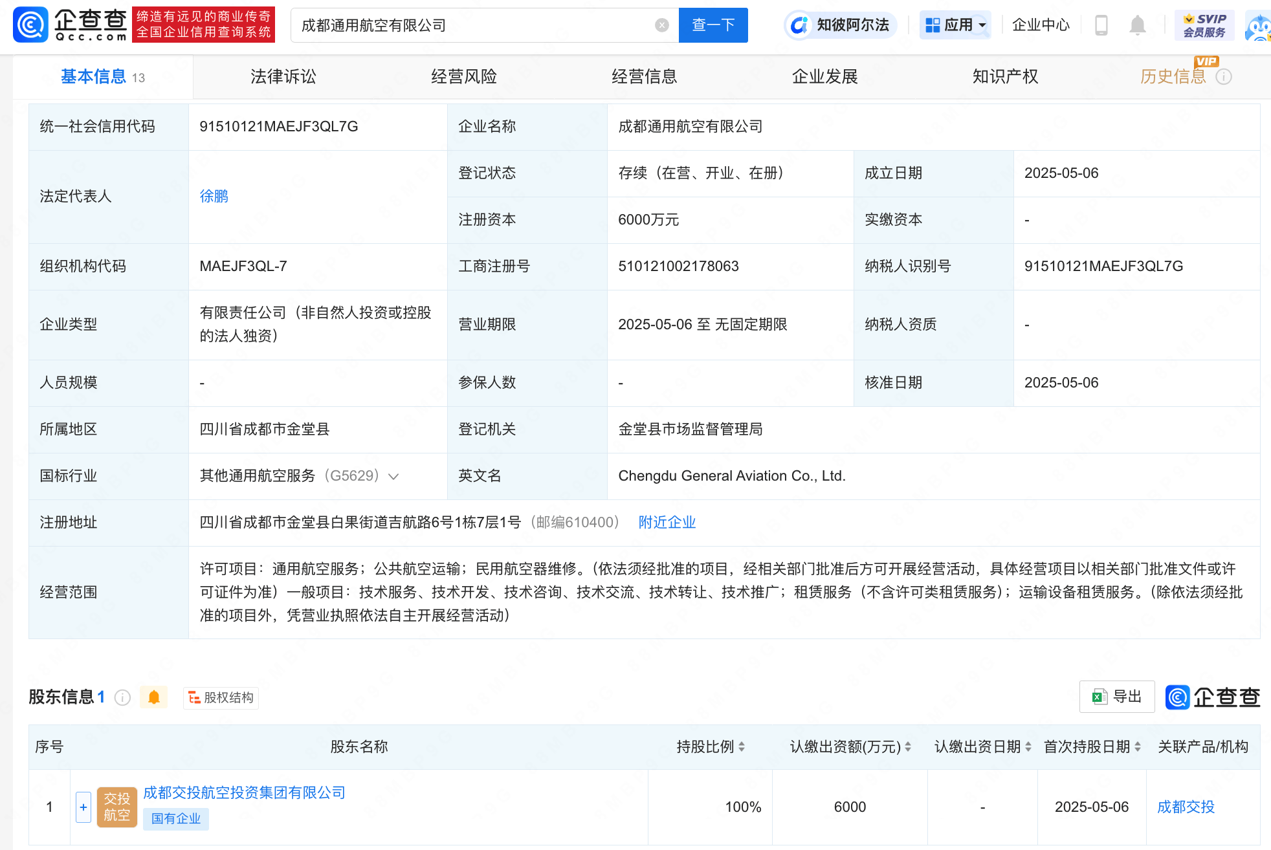The width and height of the screenshot is (1271, 850).
Task: Open 徐鹏 legal representative link
Action: point(214,197)
